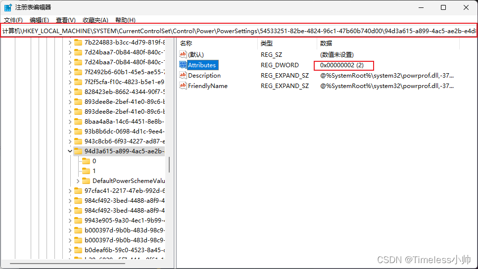Click the (数值未设置) data cell
The image size is (478, 269).
[x=336, y=54]
